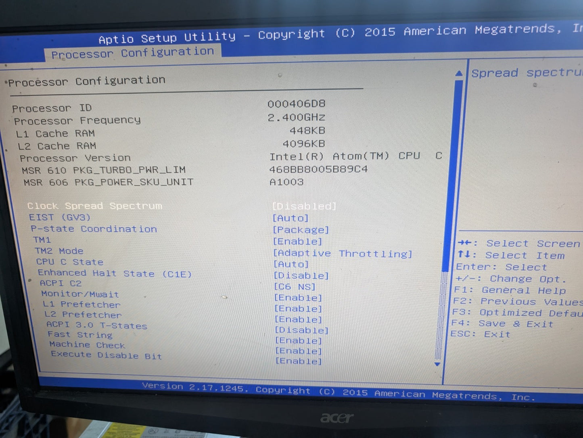Select the P-state Coordination option
The width and height of the screenshot is (583, 438).
coord(94,229)
